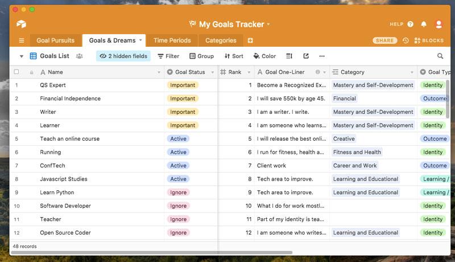455x262 pixels.
Task: Open the tables list hamburger menu
Action: tap(22, 40)
